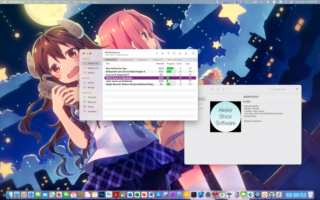Sort the list by the Progress column header

pyautogui.click(x=171, y=64)
